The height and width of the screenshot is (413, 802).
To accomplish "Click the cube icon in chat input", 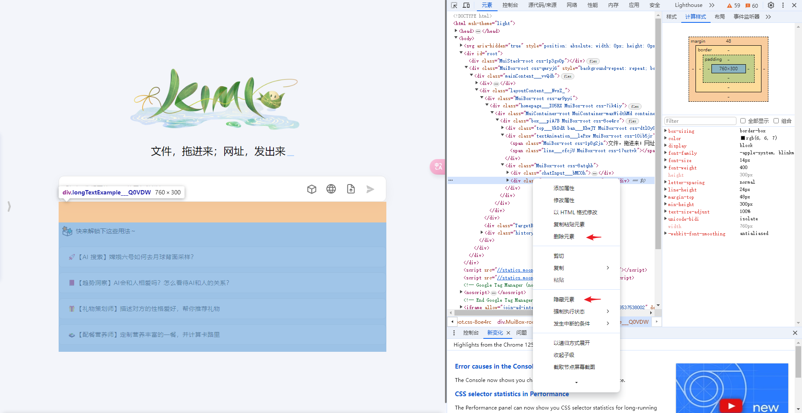I will (312, 189).
